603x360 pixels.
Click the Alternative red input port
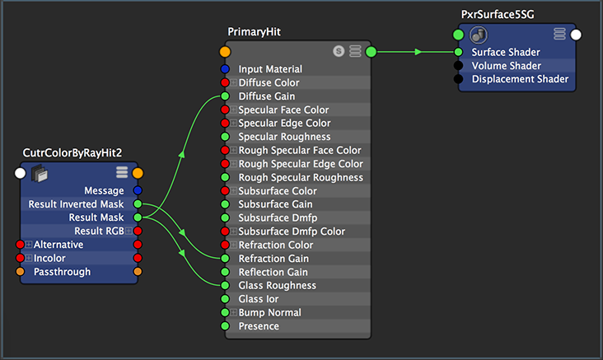click(20, 245)
